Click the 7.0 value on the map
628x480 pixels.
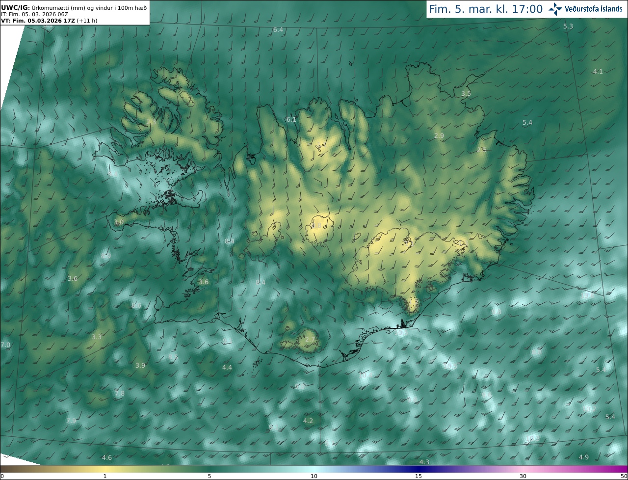tap(5, 345)
